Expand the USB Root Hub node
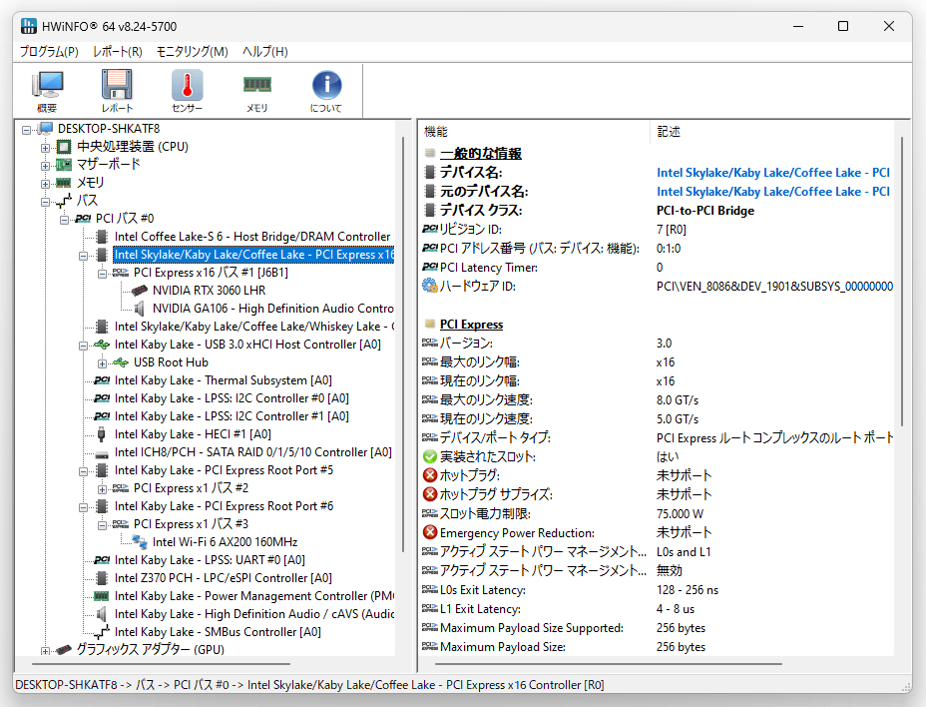This screenshot has height=707, width=926. [102, 363]
